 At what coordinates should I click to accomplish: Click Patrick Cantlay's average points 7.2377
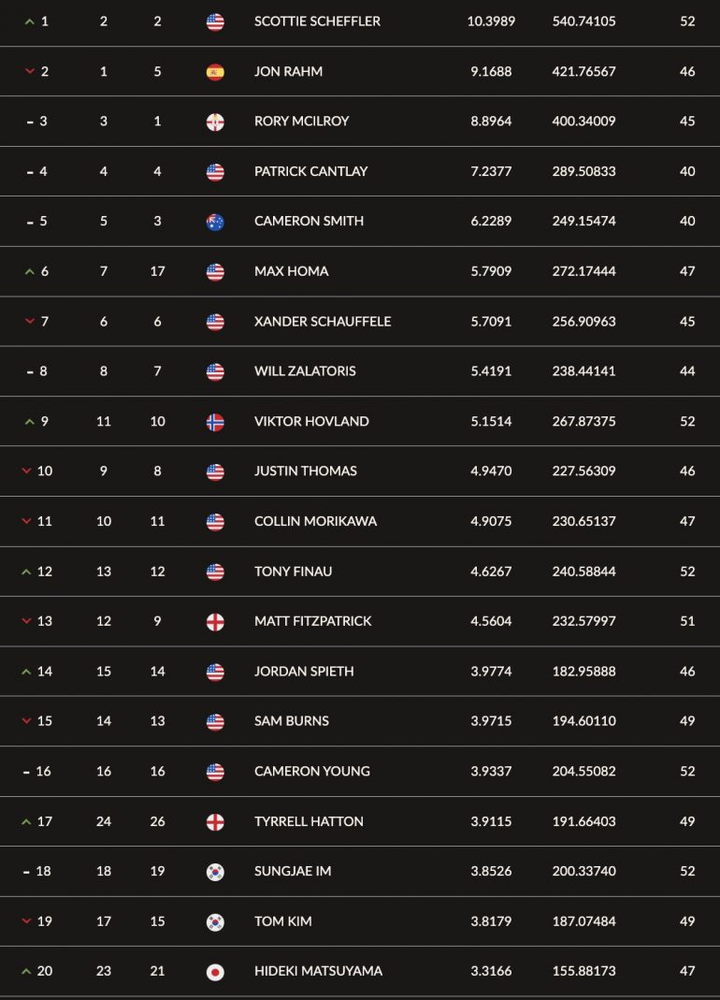click(x=491, y=171)
